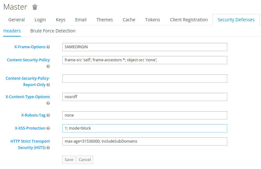261x169 pixels.
Task: Switch to the General tab
Action: click(17, 20)
